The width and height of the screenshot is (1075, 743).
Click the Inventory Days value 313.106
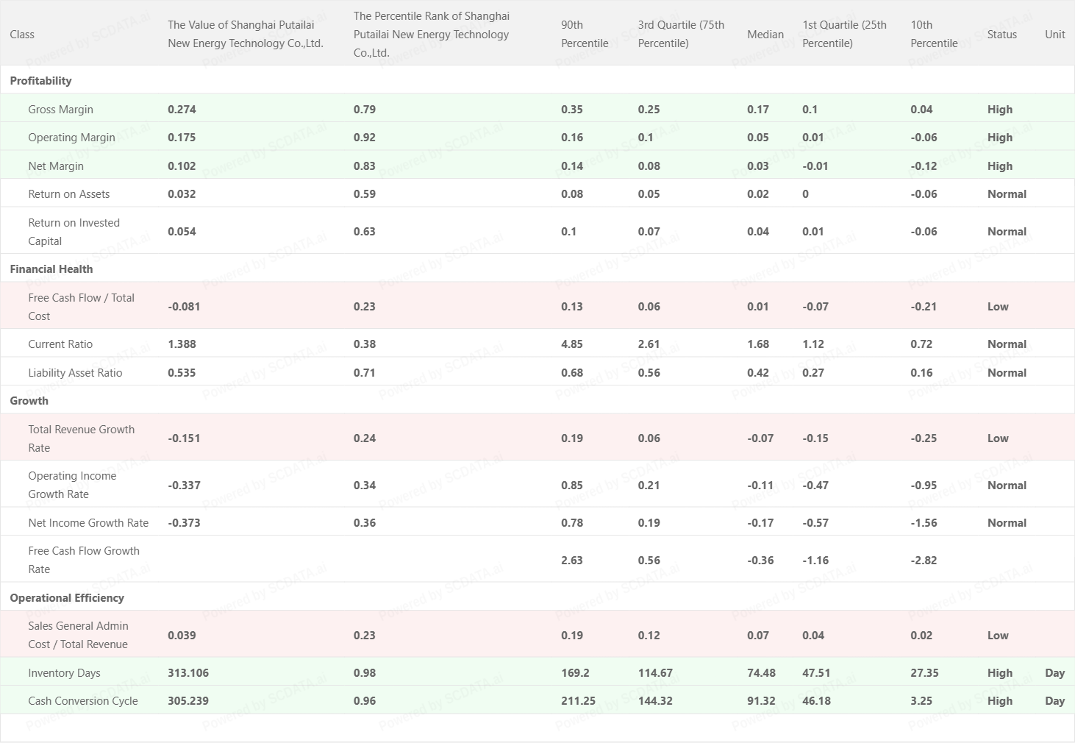tap(188, 673)
